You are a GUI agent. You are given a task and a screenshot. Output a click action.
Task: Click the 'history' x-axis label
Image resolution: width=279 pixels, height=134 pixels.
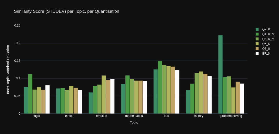tap(199, 116)
